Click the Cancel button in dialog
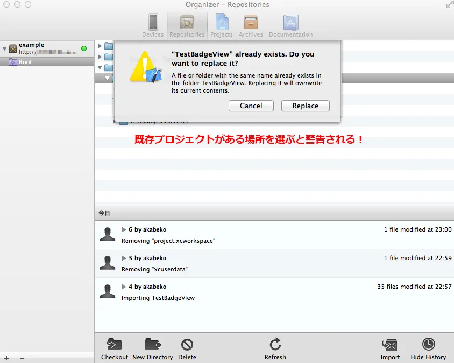The width and height of the screenshot is (454, 363). pos(251,106)
